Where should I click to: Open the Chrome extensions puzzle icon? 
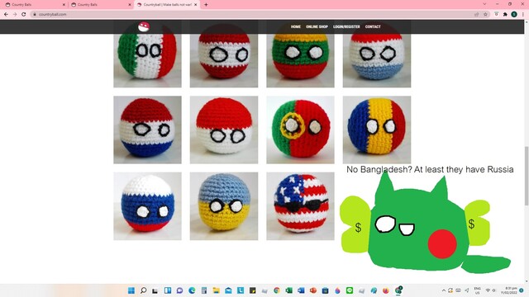(505, 14)
